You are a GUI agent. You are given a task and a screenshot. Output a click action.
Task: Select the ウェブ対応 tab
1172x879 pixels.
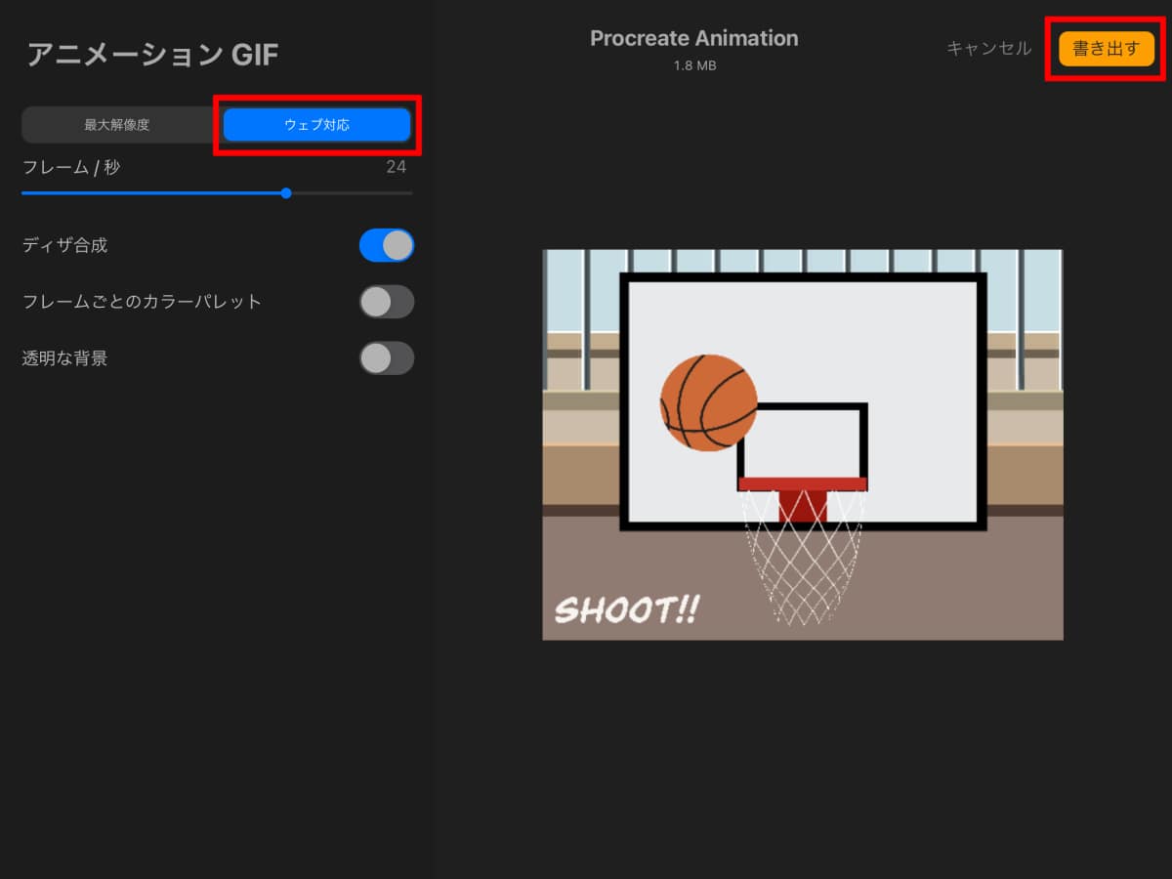(x=316, y=125)
